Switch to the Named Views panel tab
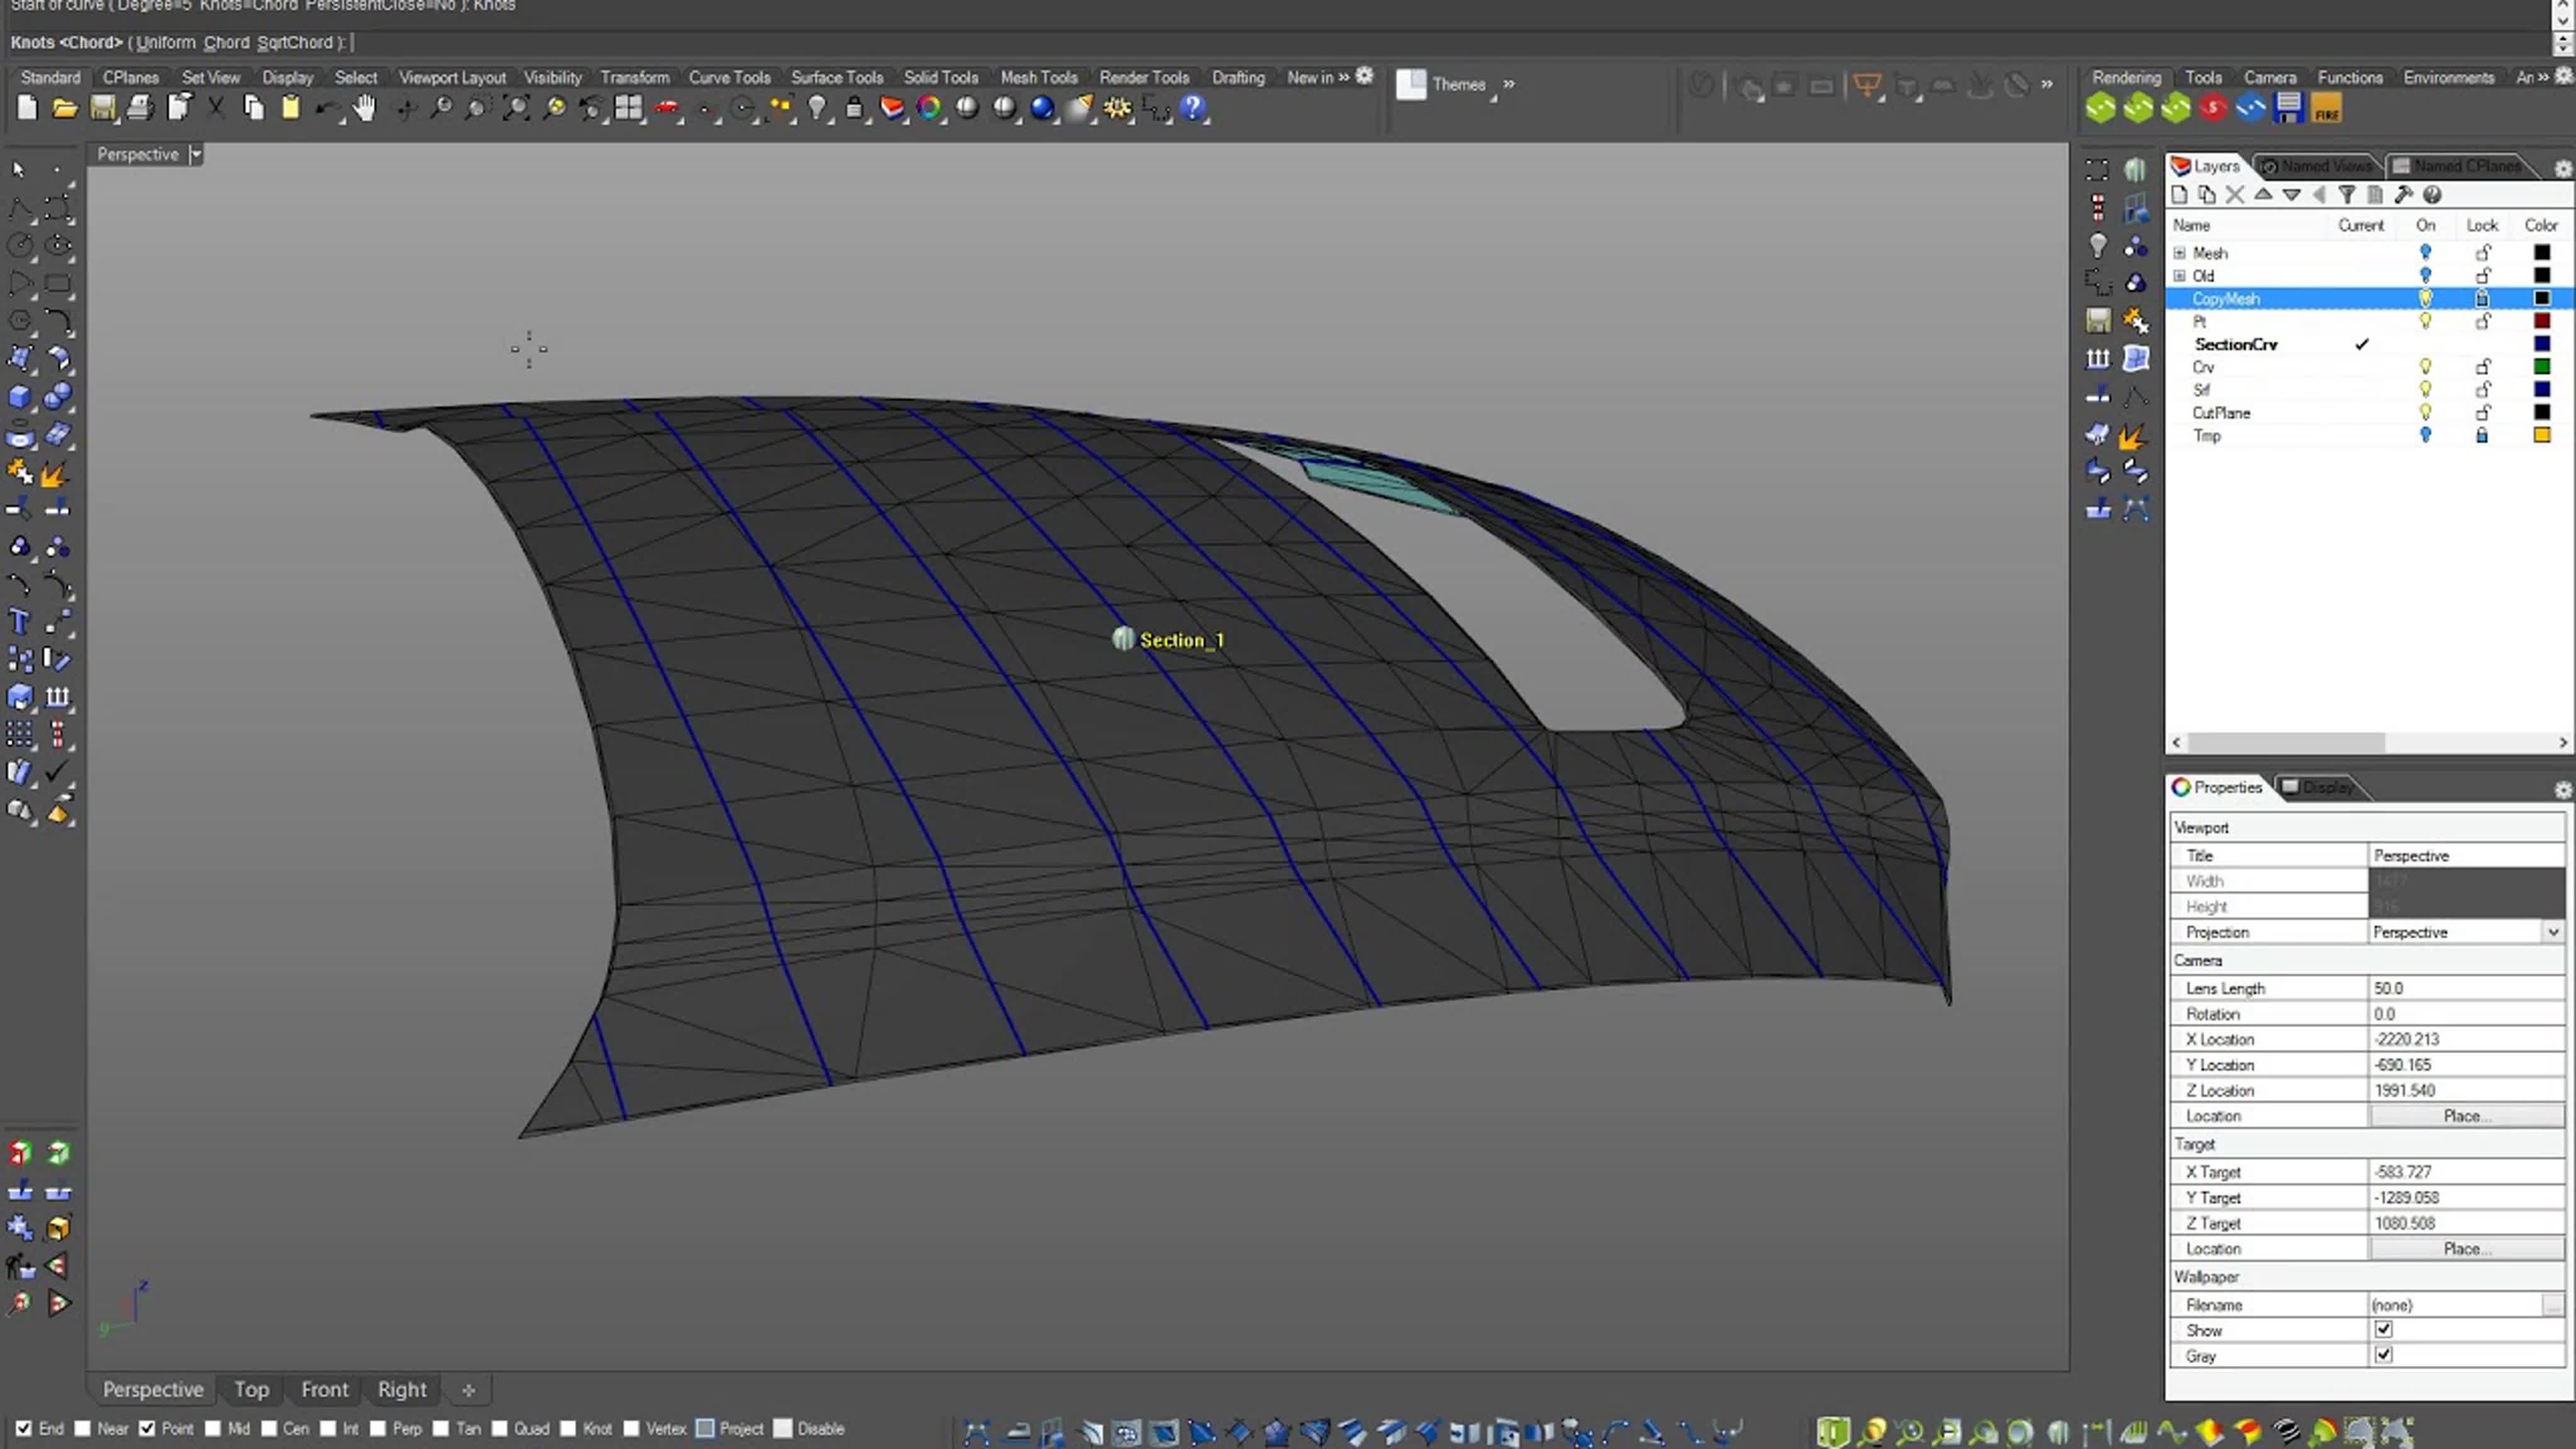Viewport: 2576px width, 1449px height. click(2317, 166)
